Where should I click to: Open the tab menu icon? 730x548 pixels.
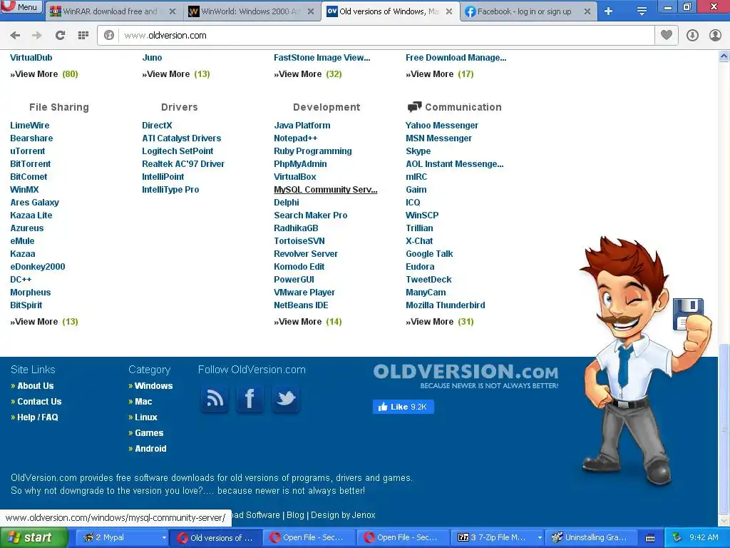tap(642, 11)
